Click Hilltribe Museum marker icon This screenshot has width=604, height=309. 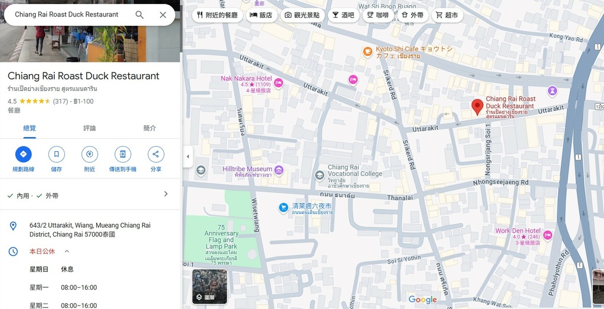click(279, 170)
